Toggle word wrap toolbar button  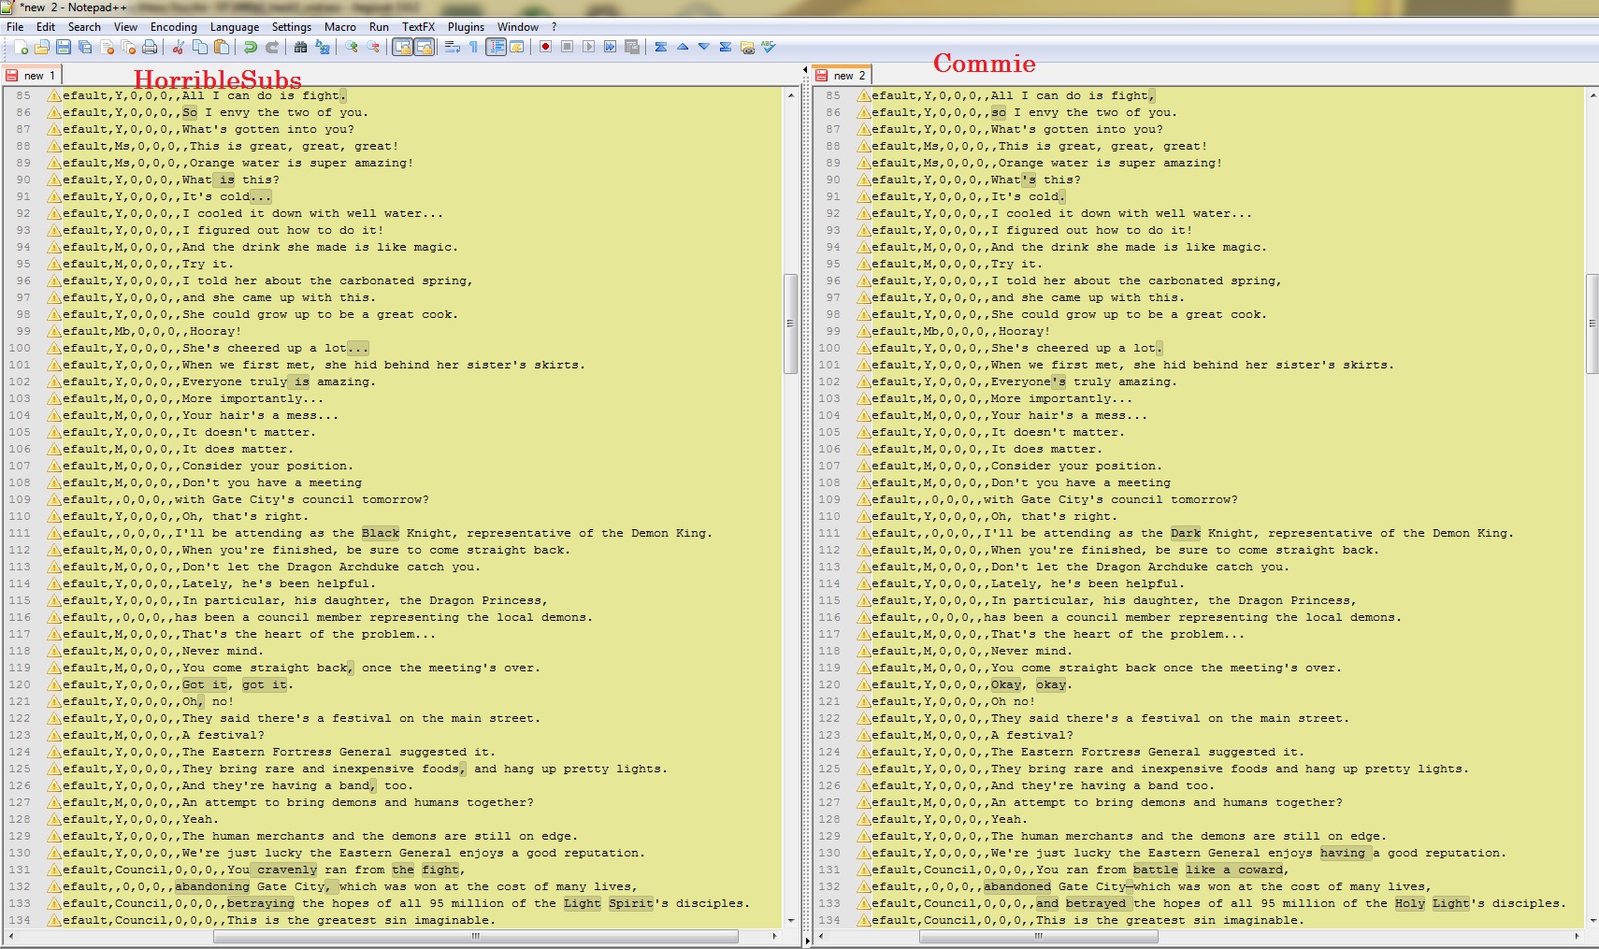[x=453, y=48]
